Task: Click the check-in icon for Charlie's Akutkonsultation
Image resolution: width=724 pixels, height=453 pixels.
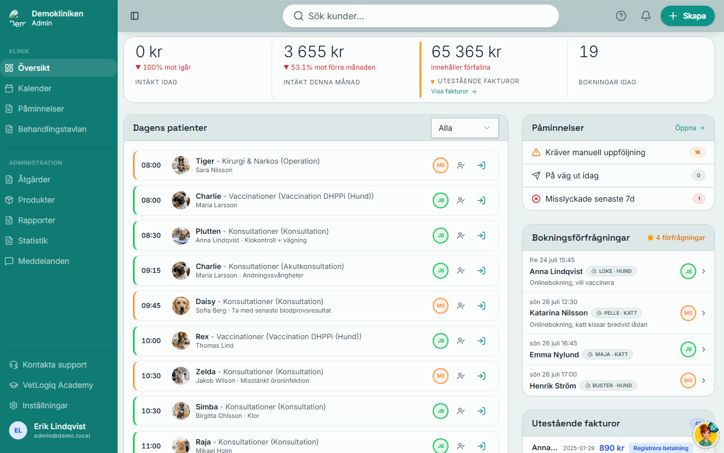Action: [481, 271]
